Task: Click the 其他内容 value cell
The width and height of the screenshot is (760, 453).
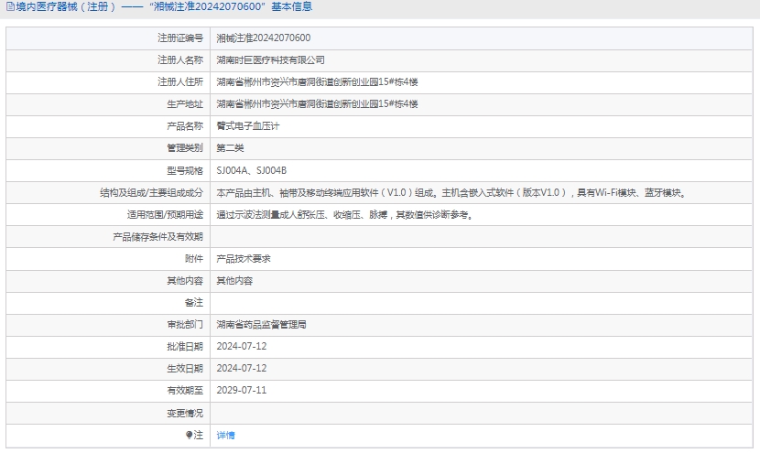Action: pos(234,281)
